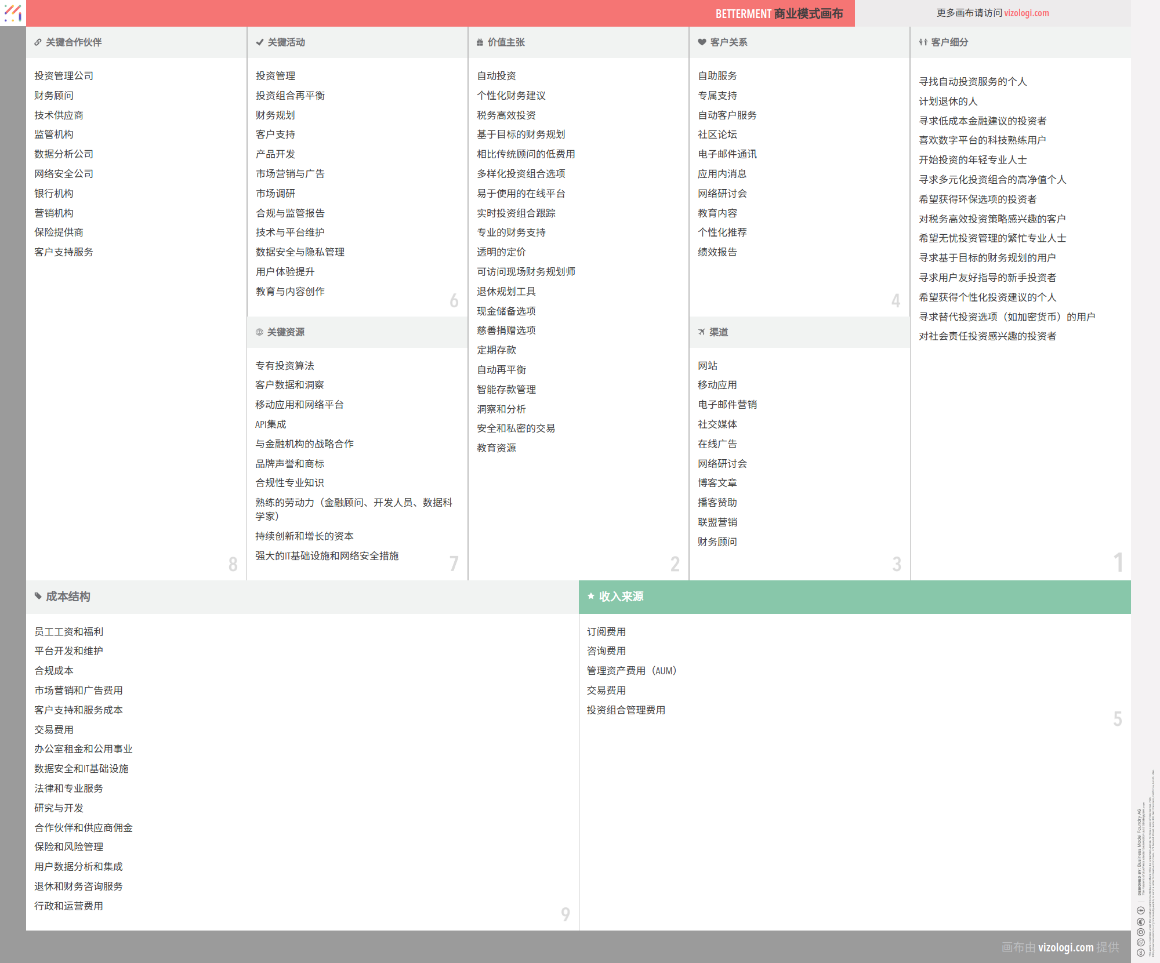Click the heart icon beside 客户关系
This screenshot has width=1160, height=963.
tap(702, 42)
